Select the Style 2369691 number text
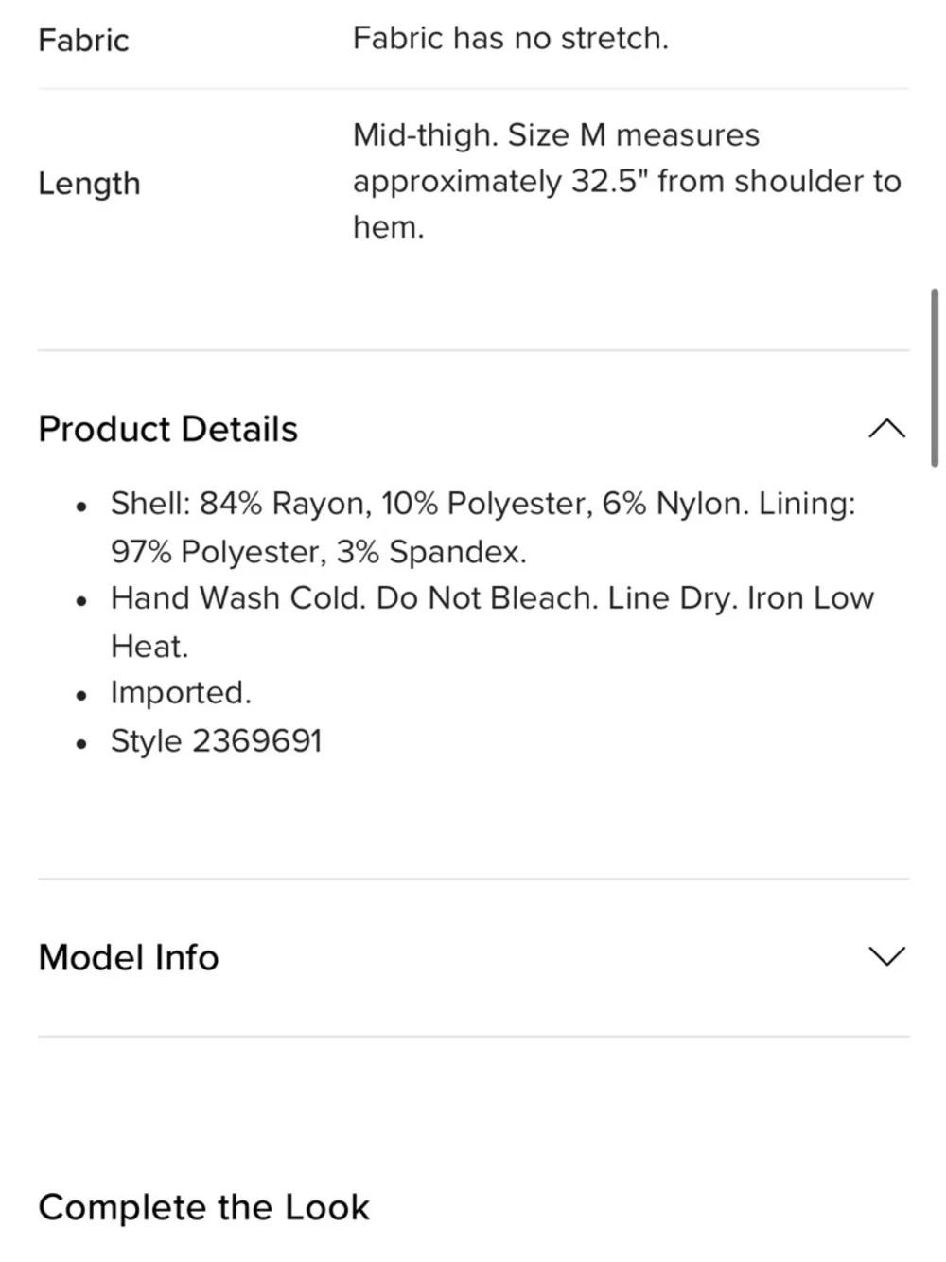The image size is (946, 1262). coord(217,740)
